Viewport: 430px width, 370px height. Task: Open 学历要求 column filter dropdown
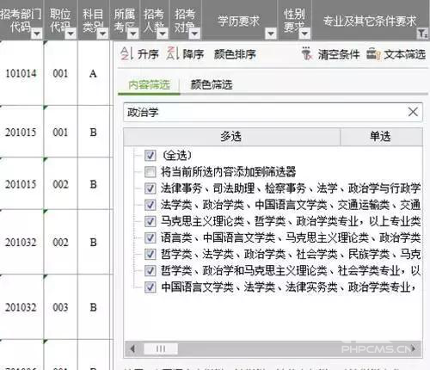pos(271,34)
